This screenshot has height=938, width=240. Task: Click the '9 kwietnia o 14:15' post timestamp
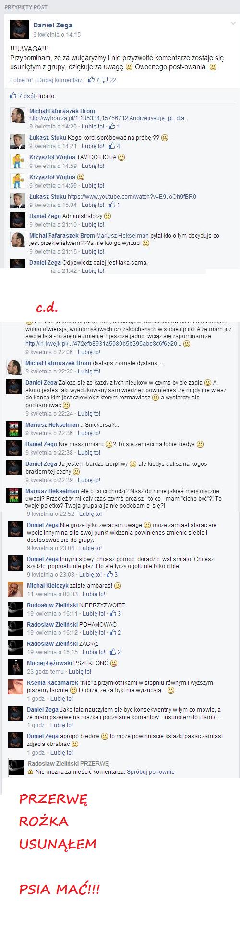tap(57, 35)
